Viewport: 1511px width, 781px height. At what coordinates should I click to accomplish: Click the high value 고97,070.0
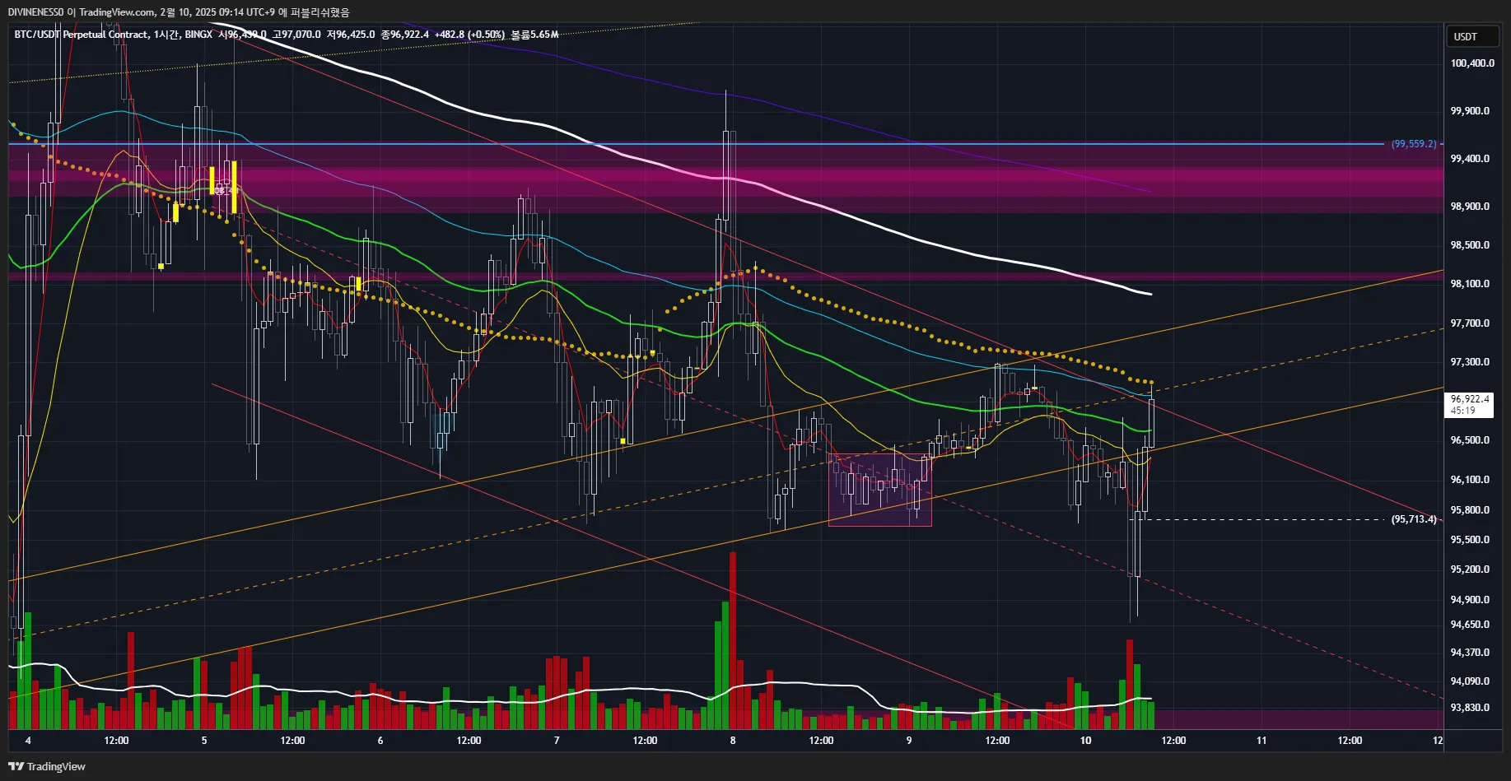tap(296, 35)
